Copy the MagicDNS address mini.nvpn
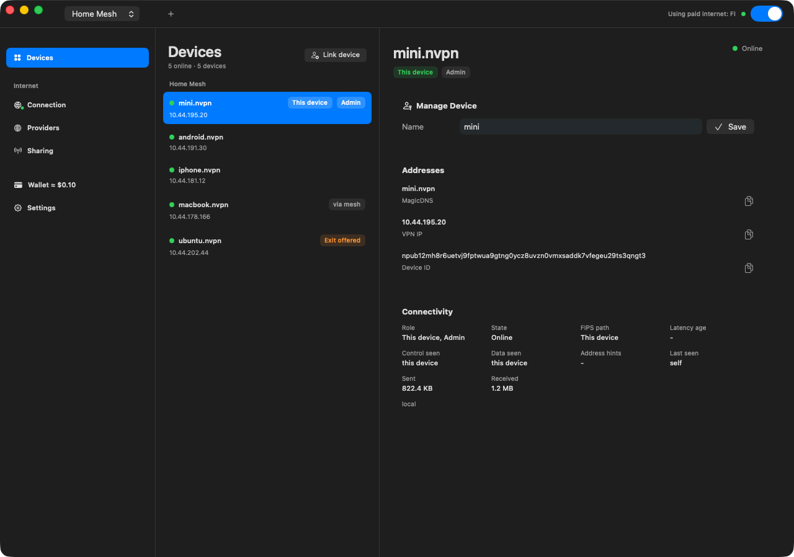Screen dimensions: 794x557 pos(749,201)
